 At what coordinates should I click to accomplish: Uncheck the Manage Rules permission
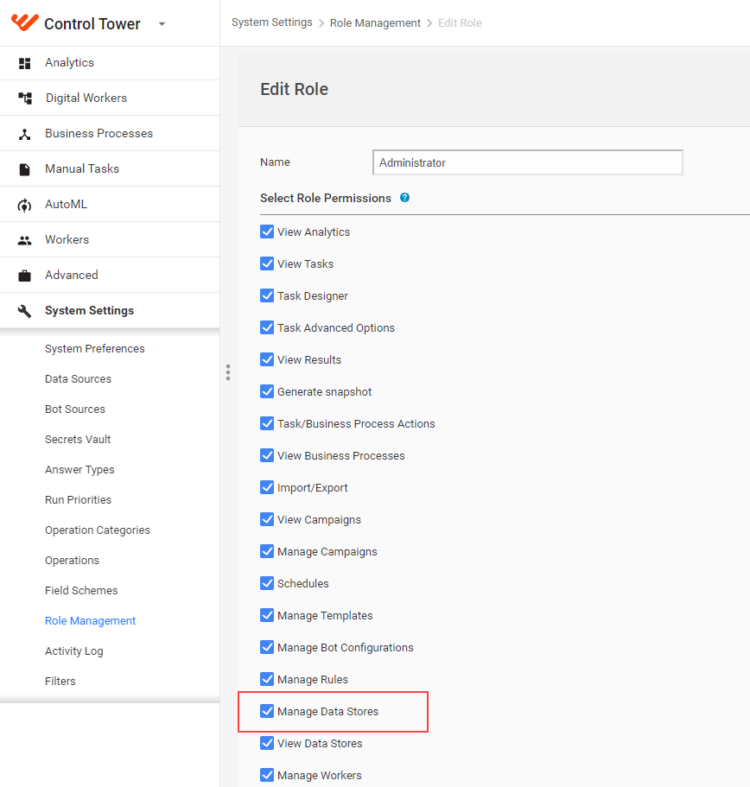click(267, 679)
